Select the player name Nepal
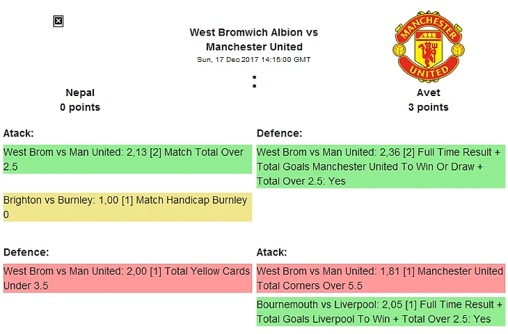 [80, 93]
